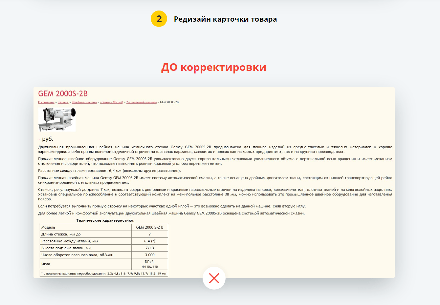Navigate to «2-х игольный машины» breadcrumb
Screen dimensions: 440x305
tap(142, 102)
